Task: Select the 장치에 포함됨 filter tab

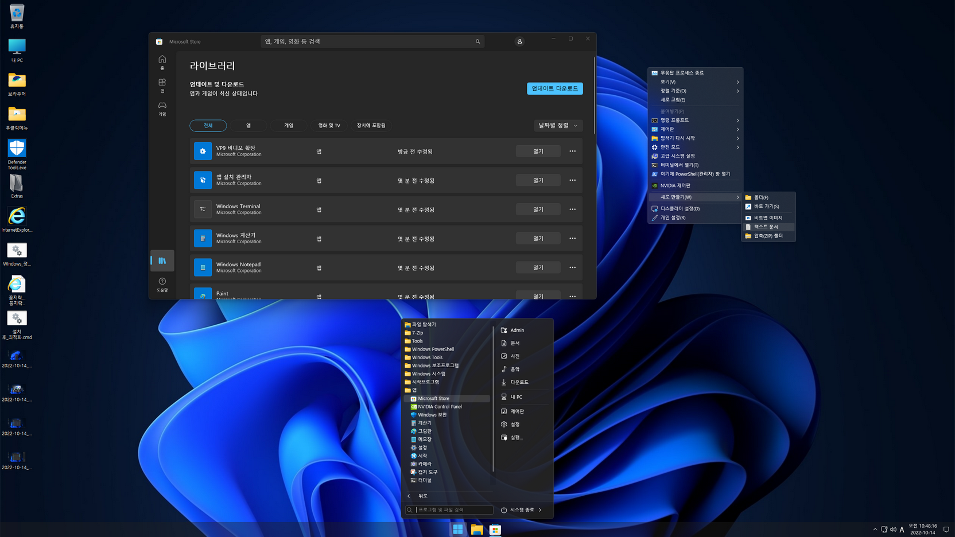Action: (371, 126)
